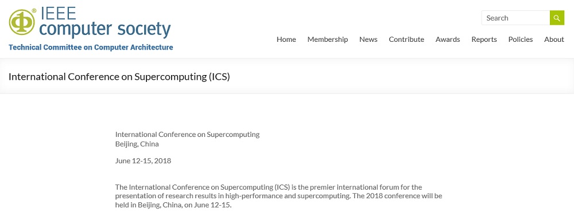Screen dimensions: 574x216
Task: Click the IEEE Computer Society phi logo emblem
Action: 22,22
